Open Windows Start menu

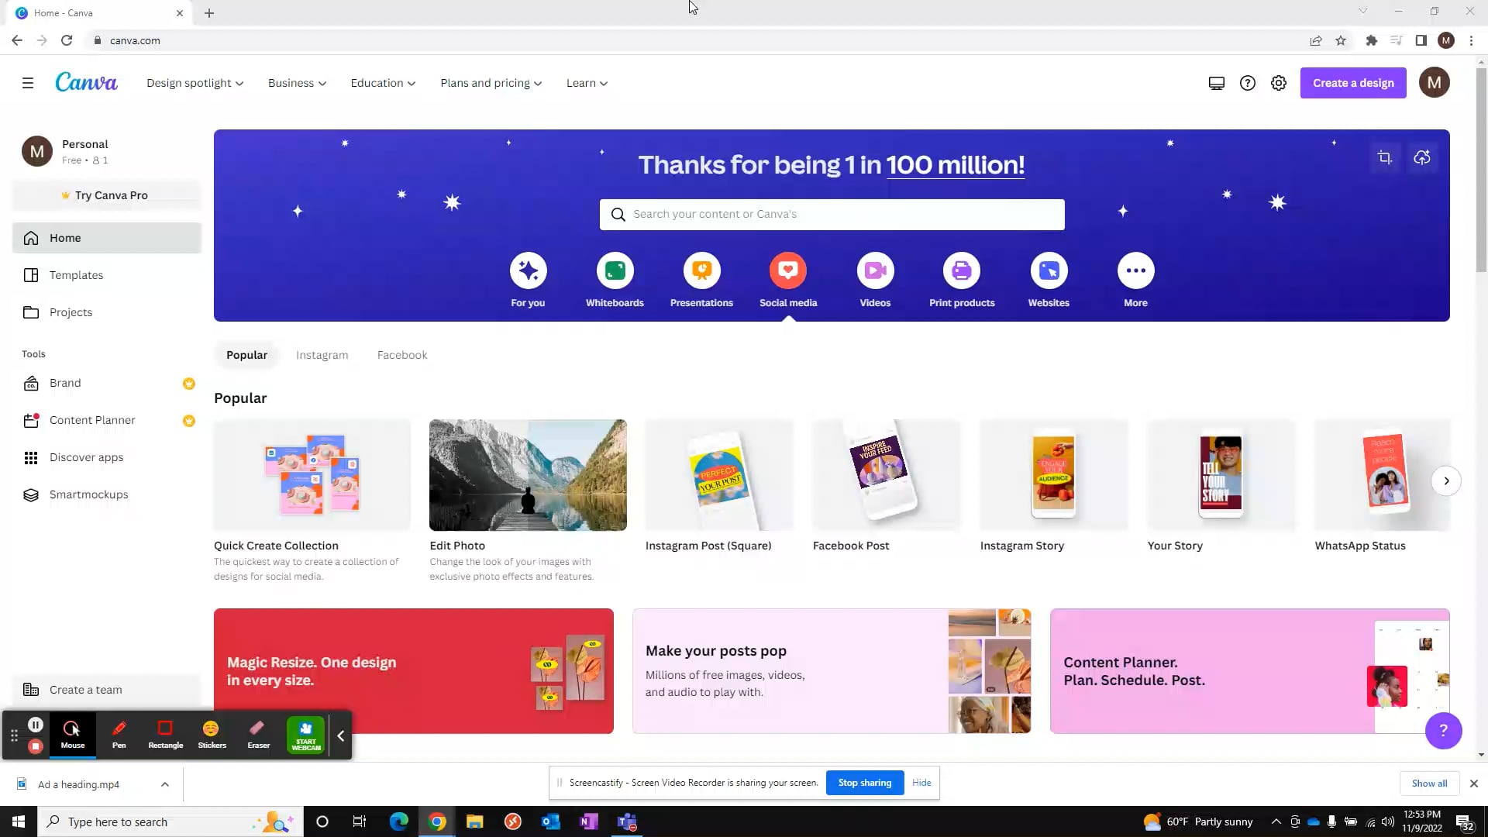19,821
